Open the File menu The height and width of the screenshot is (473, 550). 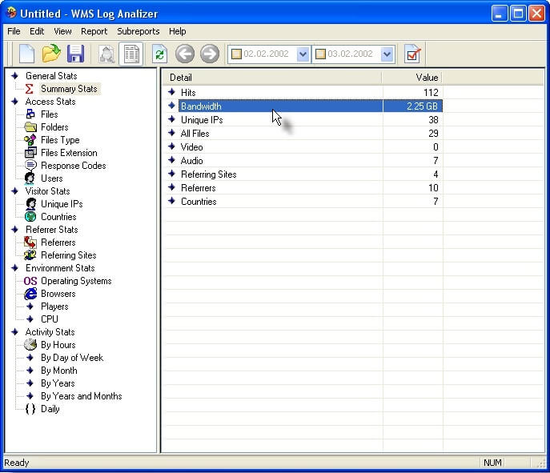point(14,31)
